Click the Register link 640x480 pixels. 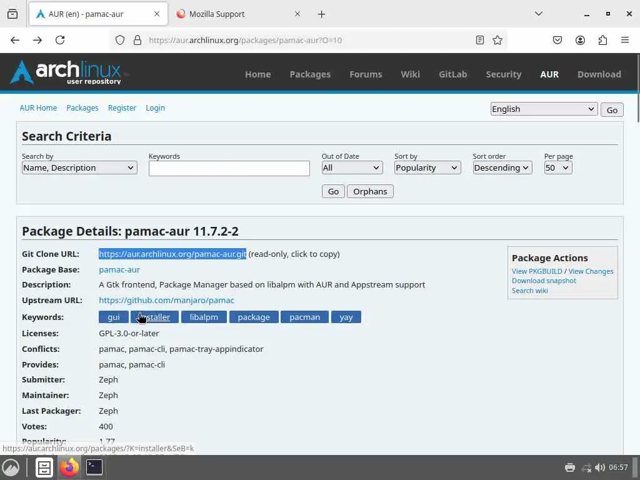click(122, 107)
